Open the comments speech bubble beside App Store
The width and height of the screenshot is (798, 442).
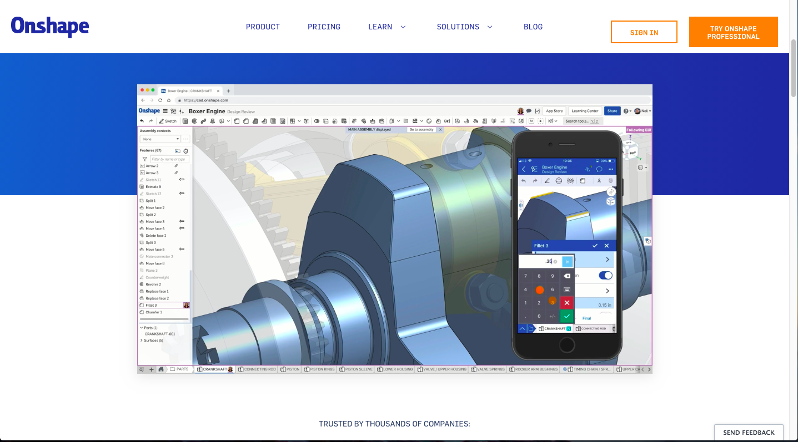coord(529,111)
